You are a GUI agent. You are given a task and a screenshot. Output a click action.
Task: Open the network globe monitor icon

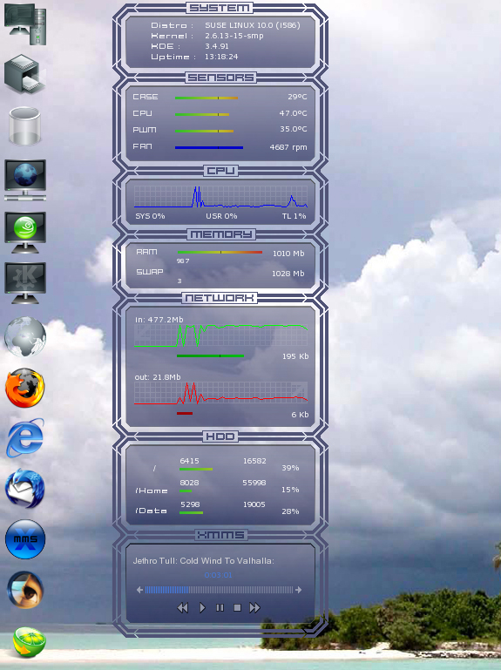(25, 179)
